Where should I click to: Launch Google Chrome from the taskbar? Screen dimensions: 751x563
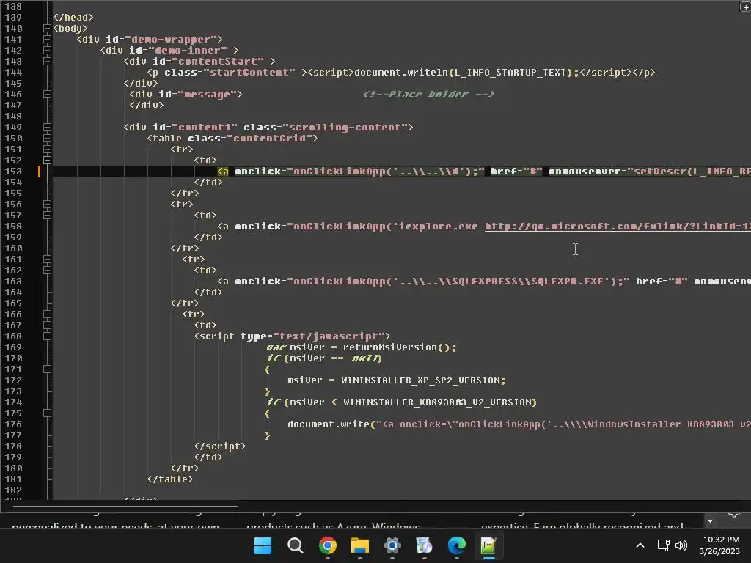328,545
